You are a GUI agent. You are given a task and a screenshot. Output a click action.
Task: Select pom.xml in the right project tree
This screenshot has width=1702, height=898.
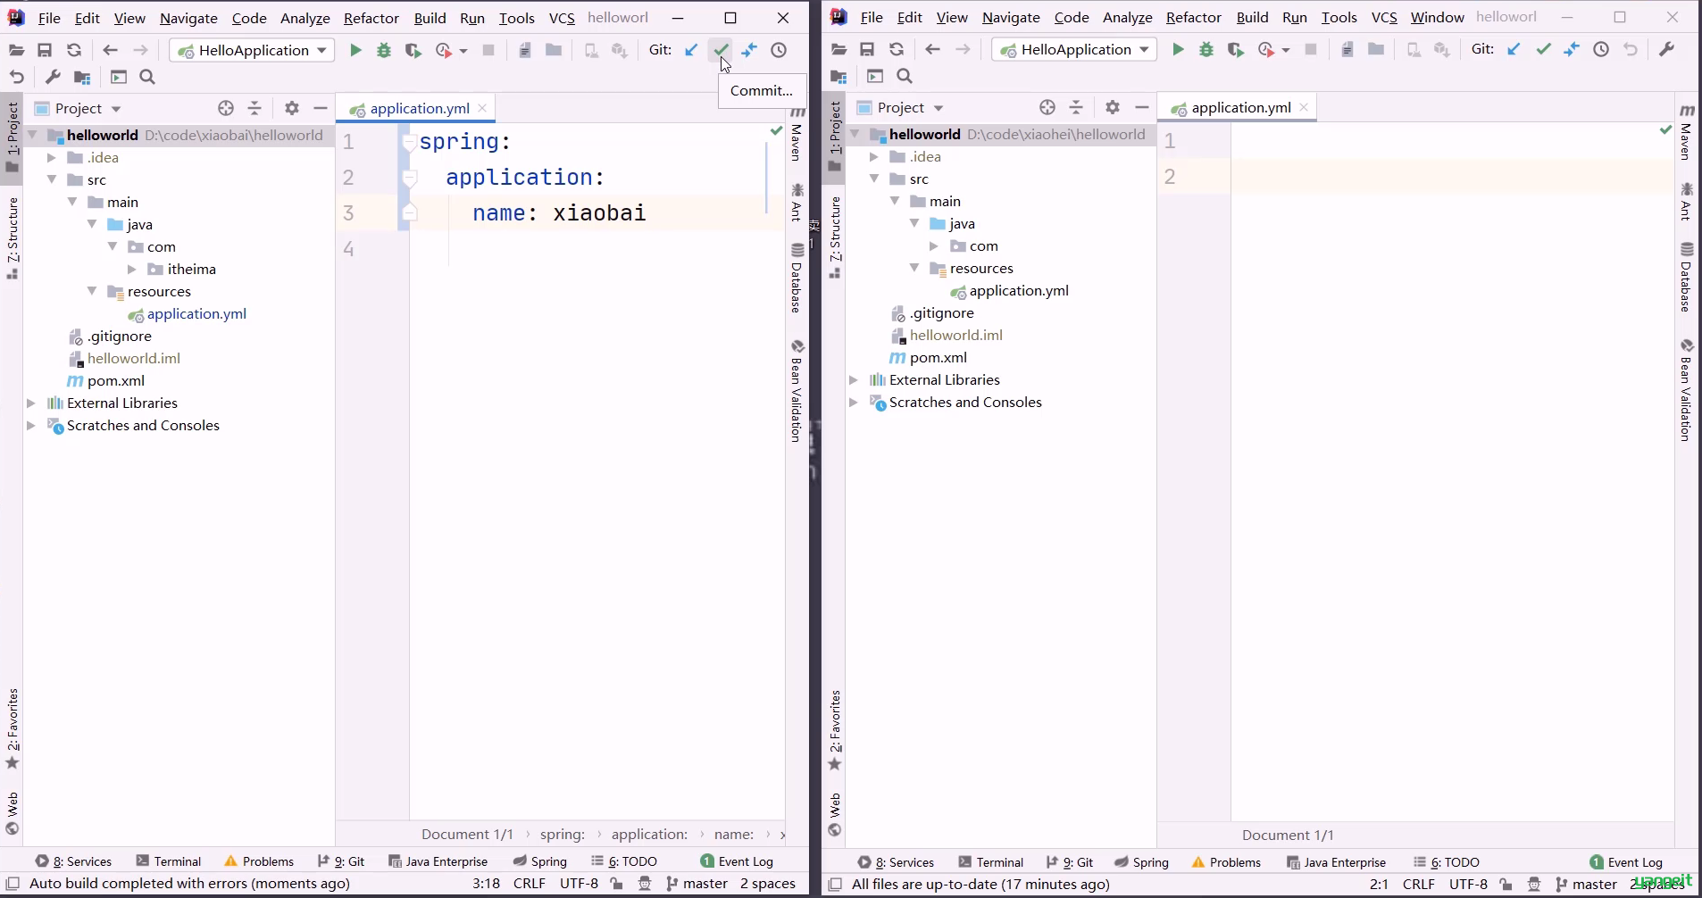938,357
